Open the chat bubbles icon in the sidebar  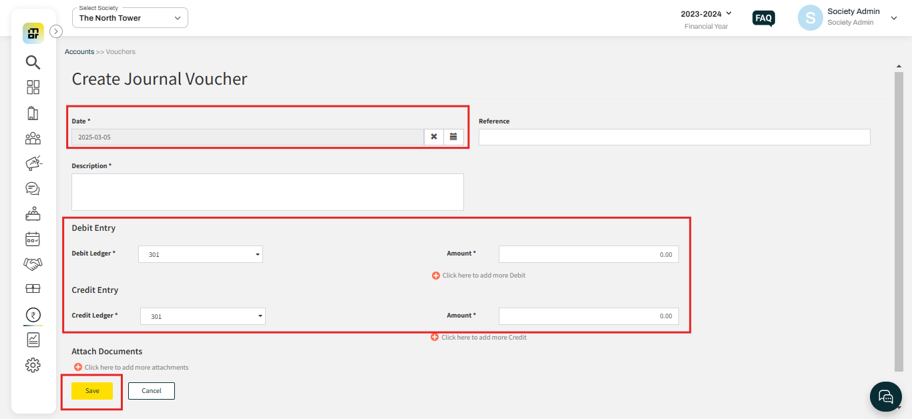(x=33, y=188)
